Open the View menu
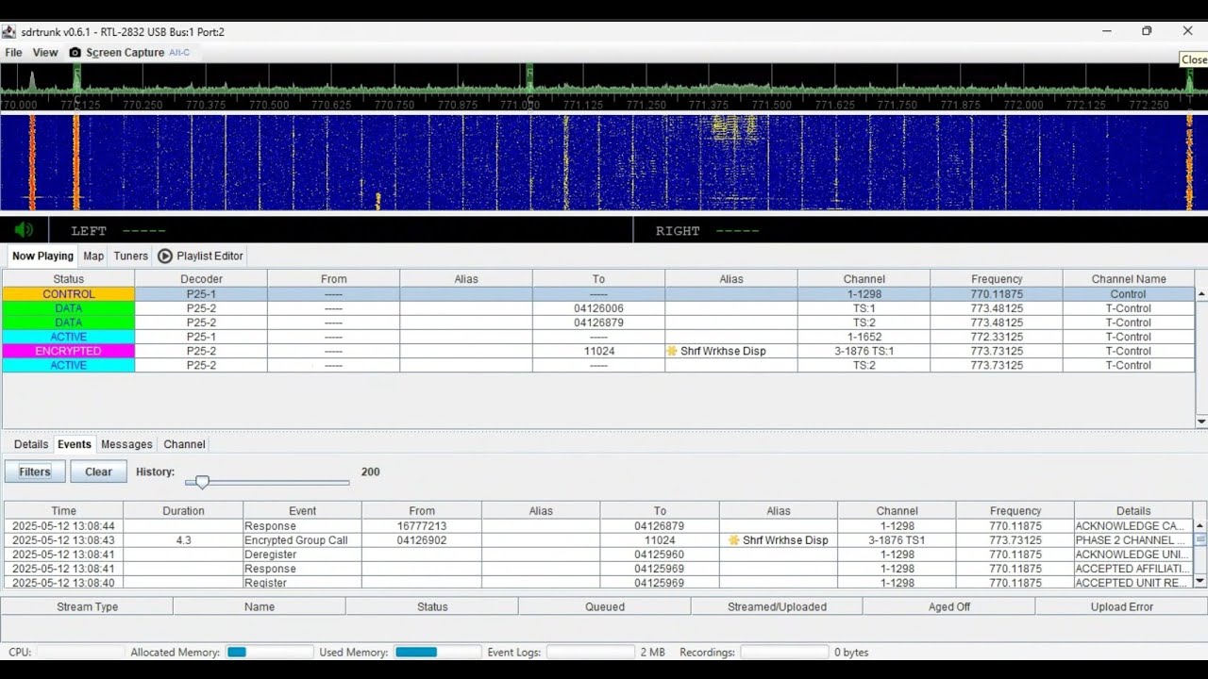 pyautogui.click(x=45, y=53)
